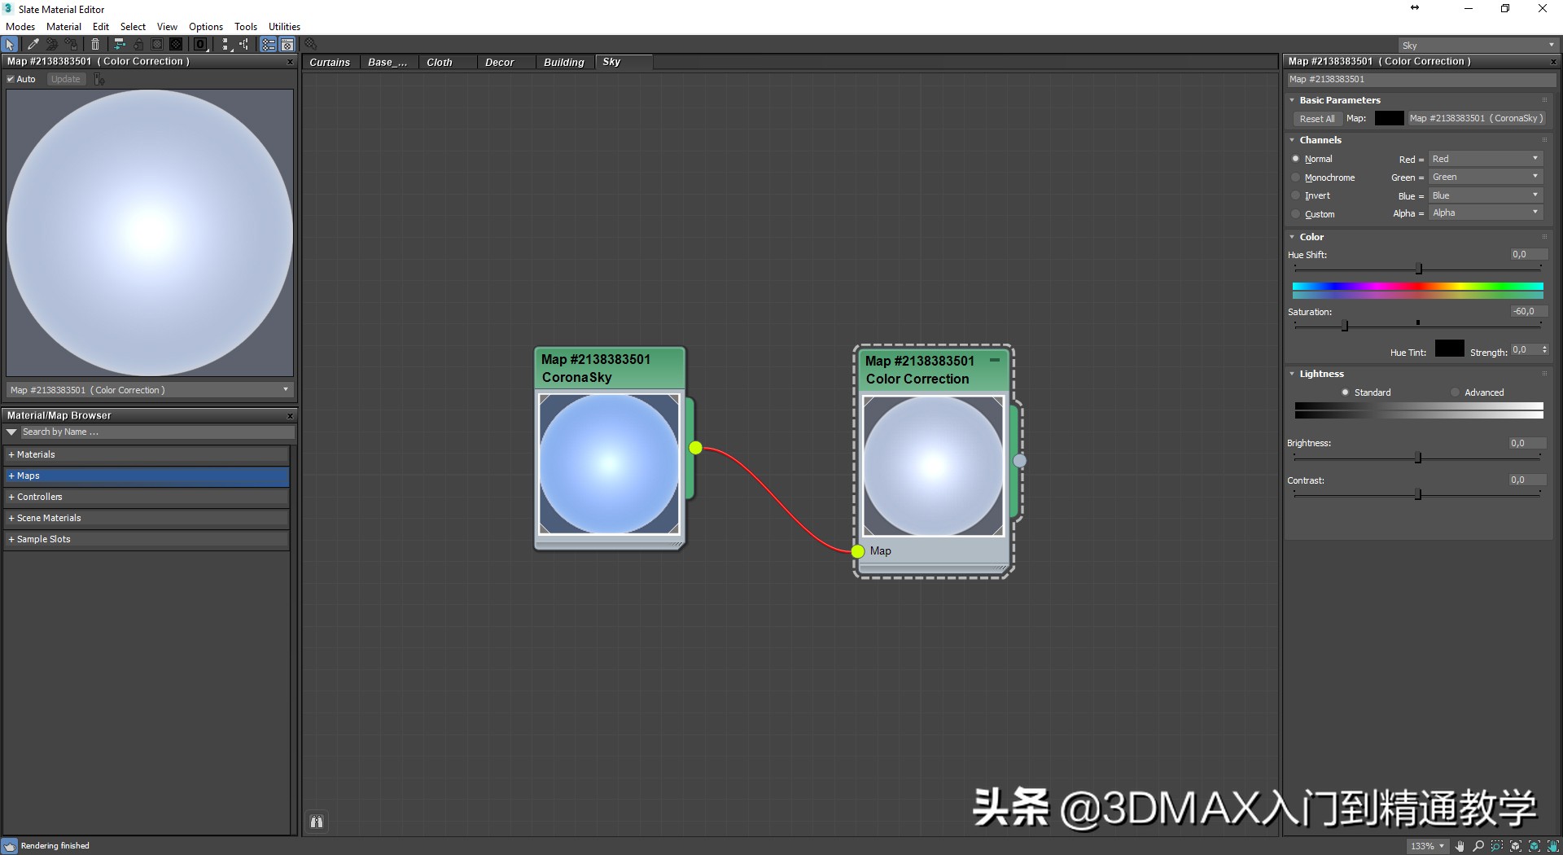1563x855 pixels.
Task: Click the Reset All button
Action: pos(1316,119)
